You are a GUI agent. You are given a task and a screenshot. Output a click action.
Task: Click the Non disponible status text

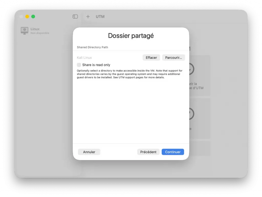(x=40, y=33)
